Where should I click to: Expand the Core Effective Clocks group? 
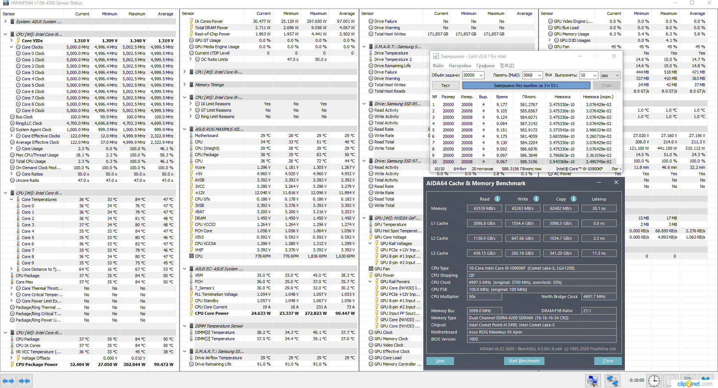(x=12, y=136)
